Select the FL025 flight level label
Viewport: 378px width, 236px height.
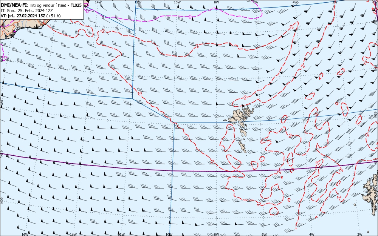click(76, 5)
